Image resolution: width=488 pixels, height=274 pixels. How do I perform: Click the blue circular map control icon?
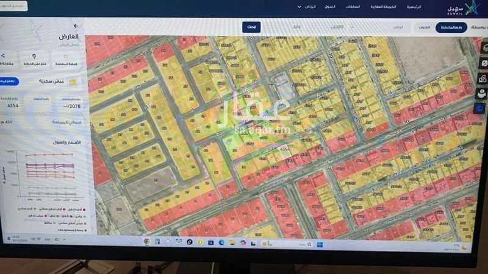click(x=481, y=108)
